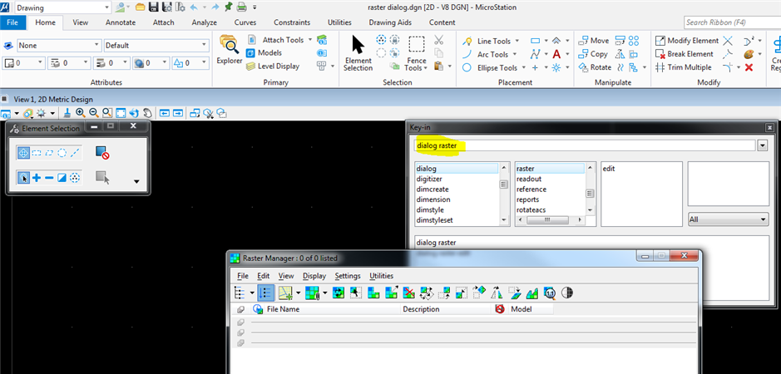Click Window Area zoom icon in view toolbar
Viewport: 781px width, 374px height.
[107, 114]
